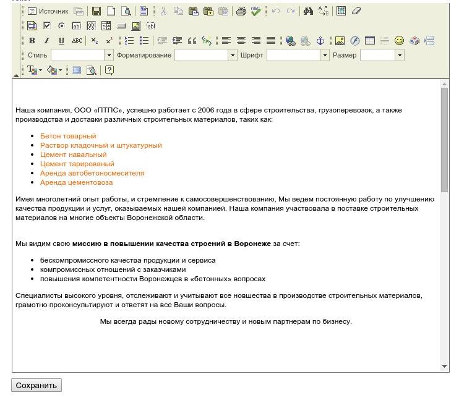
Task: Insert or edit a link
Action: tap(291, 41)
